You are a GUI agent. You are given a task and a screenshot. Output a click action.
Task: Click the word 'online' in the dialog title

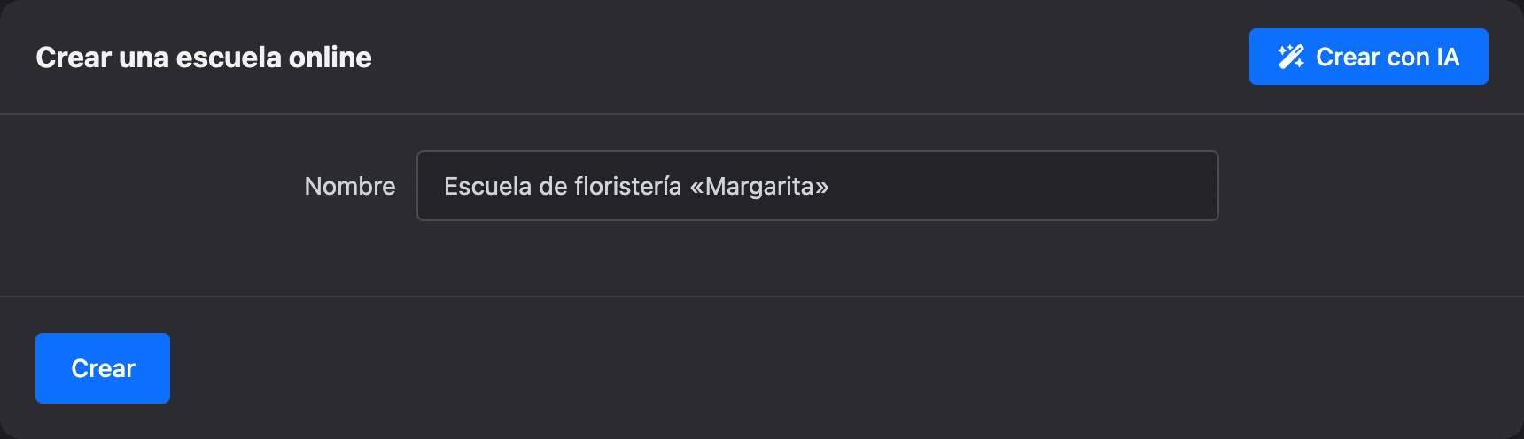[x=330, y=58]
